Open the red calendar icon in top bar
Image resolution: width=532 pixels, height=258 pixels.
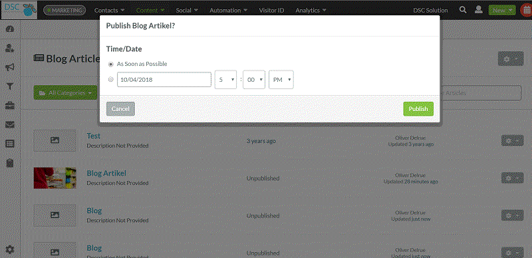[x=526, y=10]
